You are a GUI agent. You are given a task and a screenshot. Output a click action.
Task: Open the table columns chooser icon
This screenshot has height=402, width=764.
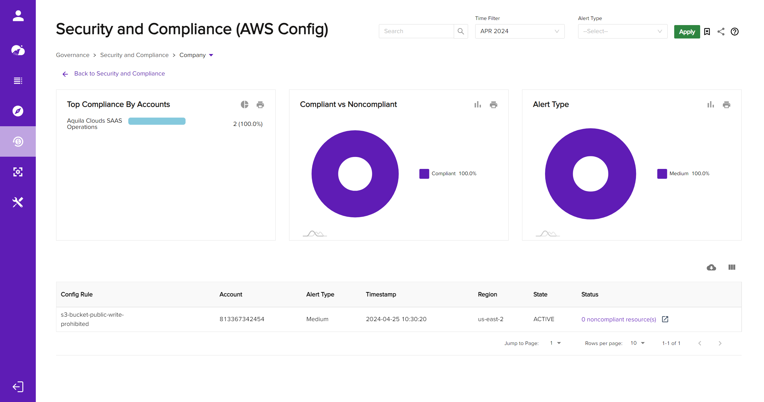point(732,267)
